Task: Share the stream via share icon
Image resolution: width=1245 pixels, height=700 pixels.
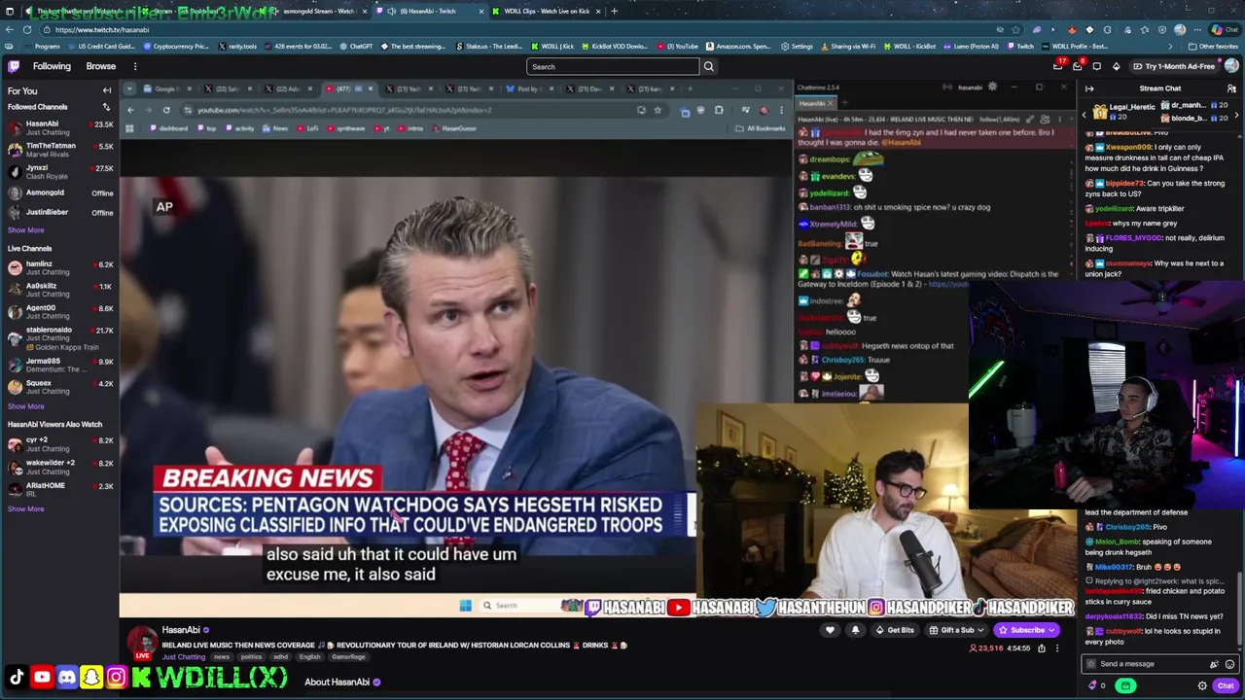Action: pos(1041,648)
